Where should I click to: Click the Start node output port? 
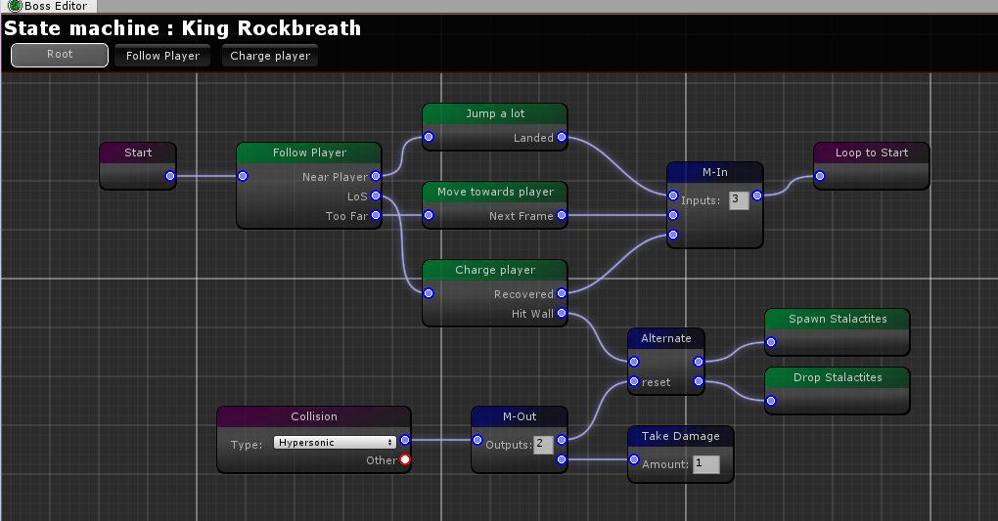point(170,177)
